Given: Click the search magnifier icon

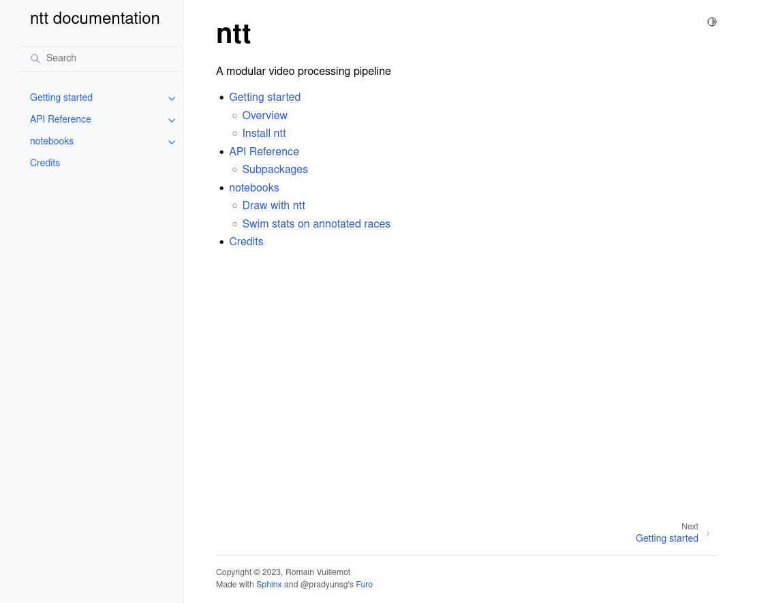Looking at the screenshot, I should (35, 59).
